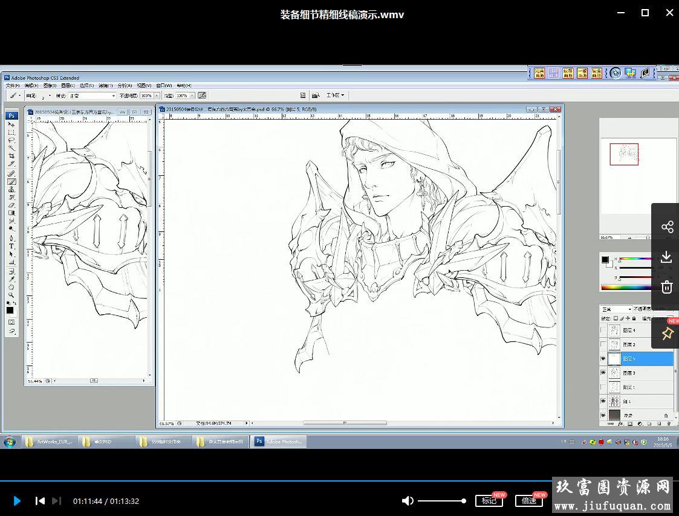Select the Lasso tool
This screenshot has width=679, height=516.
pos(11,140)
